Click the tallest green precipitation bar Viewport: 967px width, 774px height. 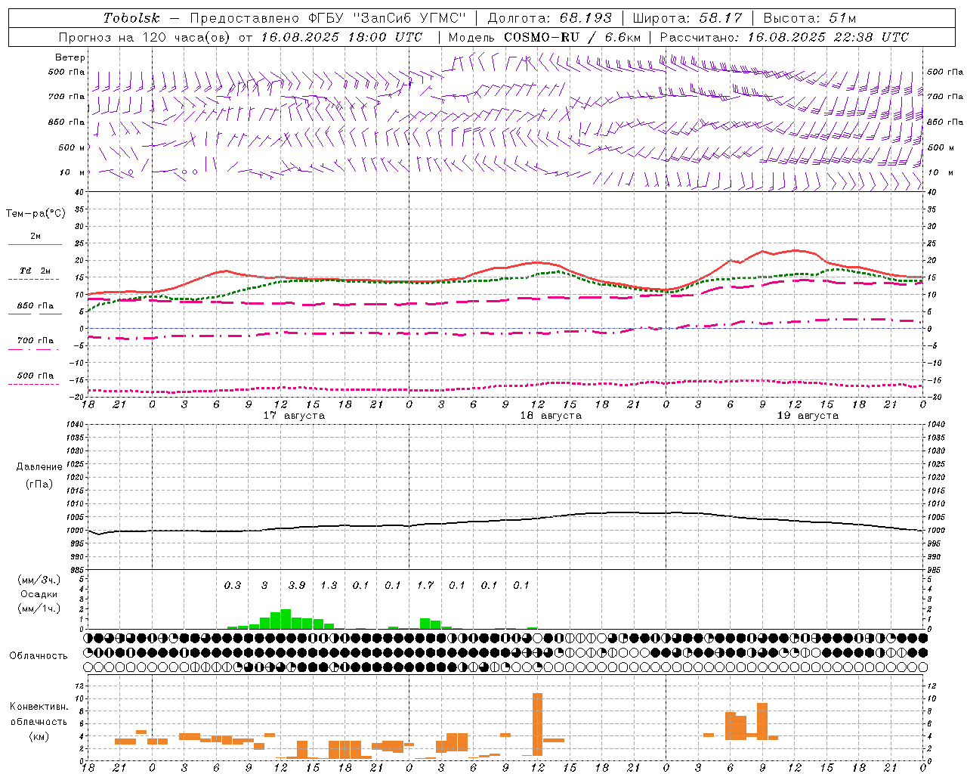[x=286, y=619]
